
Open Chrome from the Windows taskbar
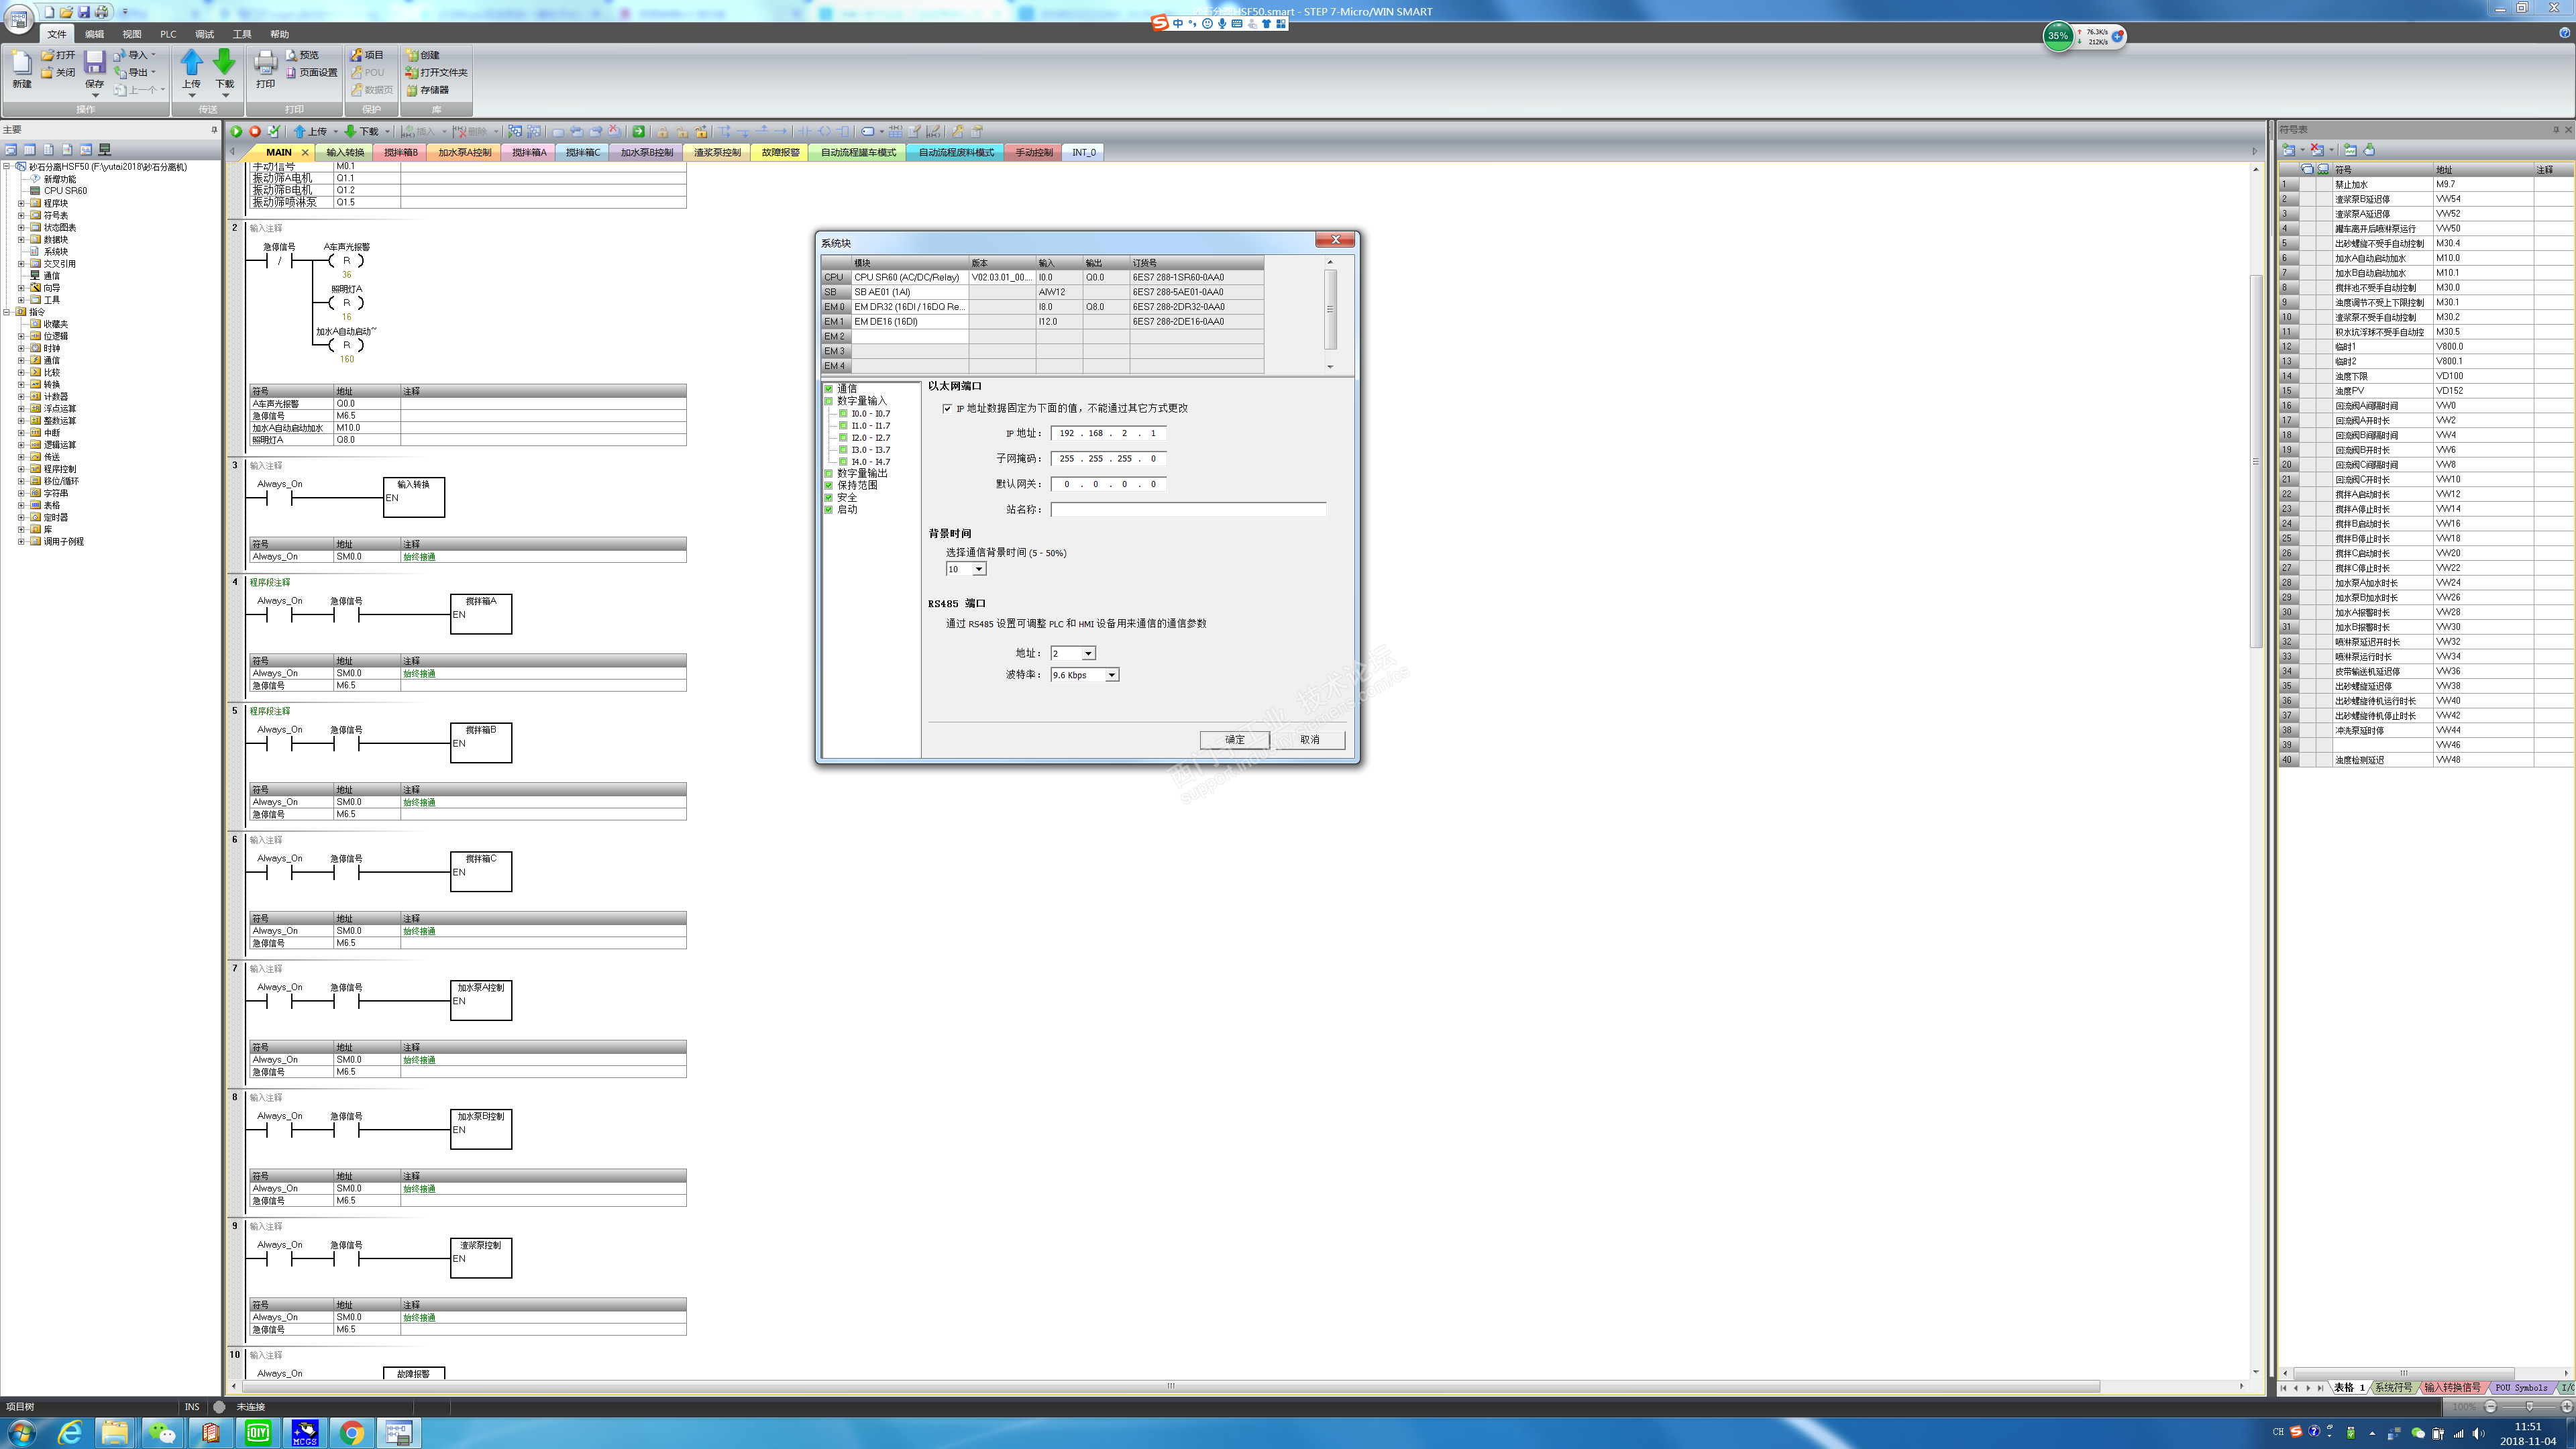(x=351, y=1432)
